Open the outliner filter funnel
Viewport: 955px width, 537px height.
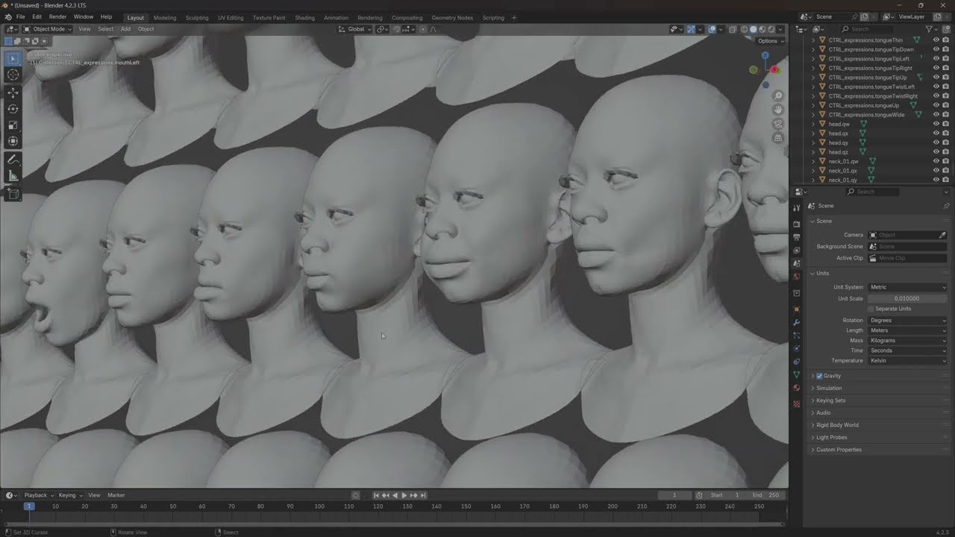click(x=930, y=29)
